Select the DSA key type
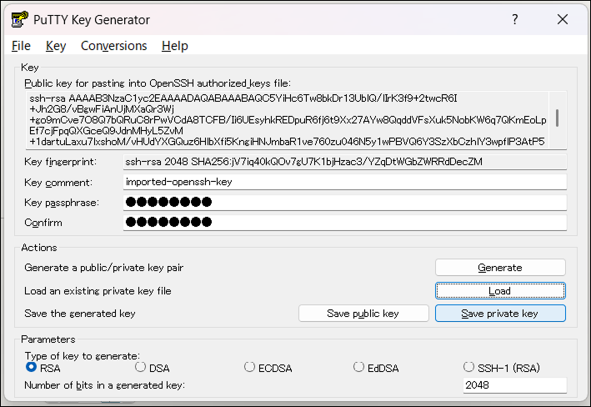The image size is (591, 407). click(141, 367)
